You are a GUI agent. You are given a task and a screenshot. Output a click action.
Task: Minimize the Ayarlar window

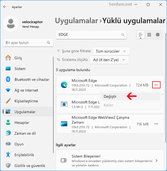(x=136, y=5)
